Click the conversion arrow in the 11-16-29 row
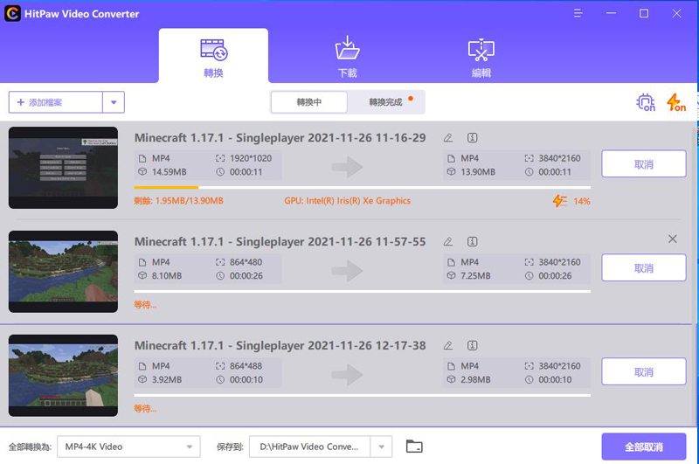The image size is (699, 464). 347,167
